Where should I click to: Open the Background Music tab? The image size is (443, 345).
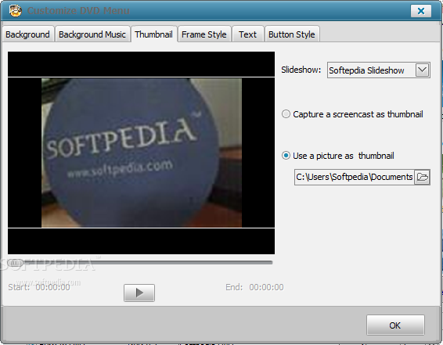coord(92,34)
